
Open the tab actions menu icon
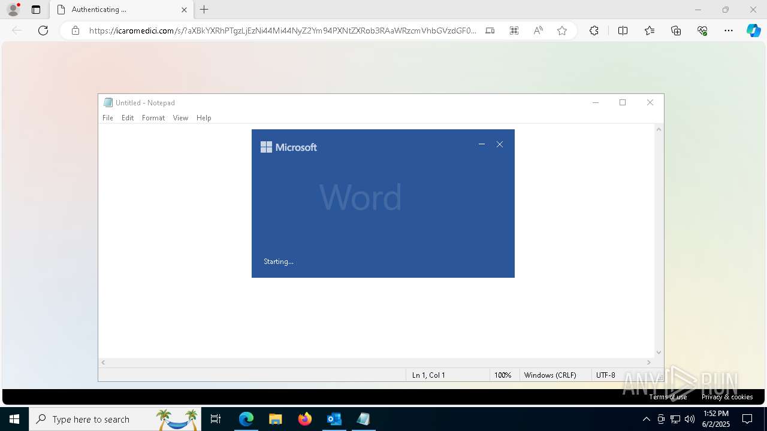pos(36,10)
